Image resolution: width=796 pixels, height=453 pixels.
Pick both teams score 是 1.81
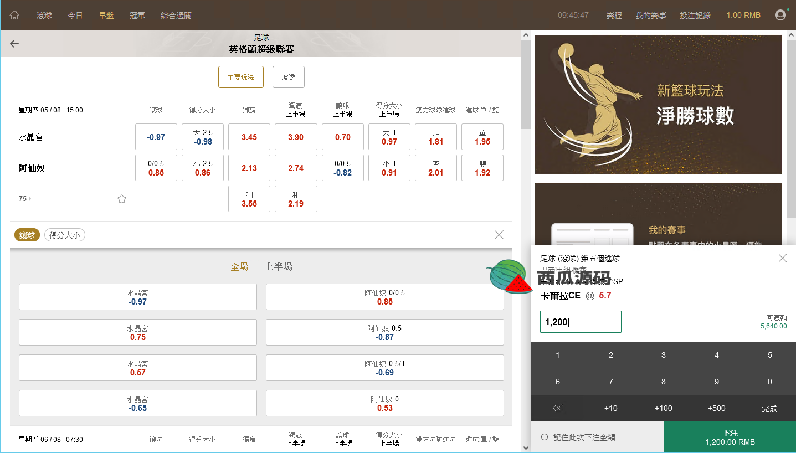coord(436,137)
